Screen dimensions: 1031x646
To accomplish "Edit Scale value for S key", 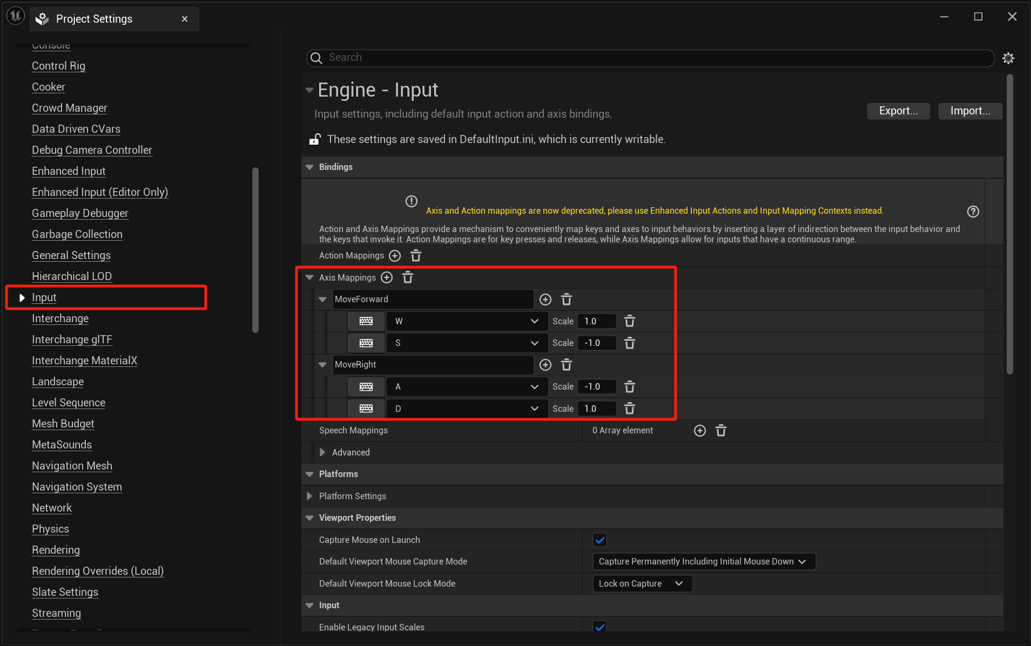I will [x=597, y=343].
